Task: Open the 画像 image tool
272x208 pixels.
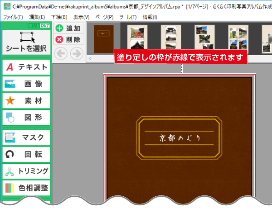Action: point(26,84)
